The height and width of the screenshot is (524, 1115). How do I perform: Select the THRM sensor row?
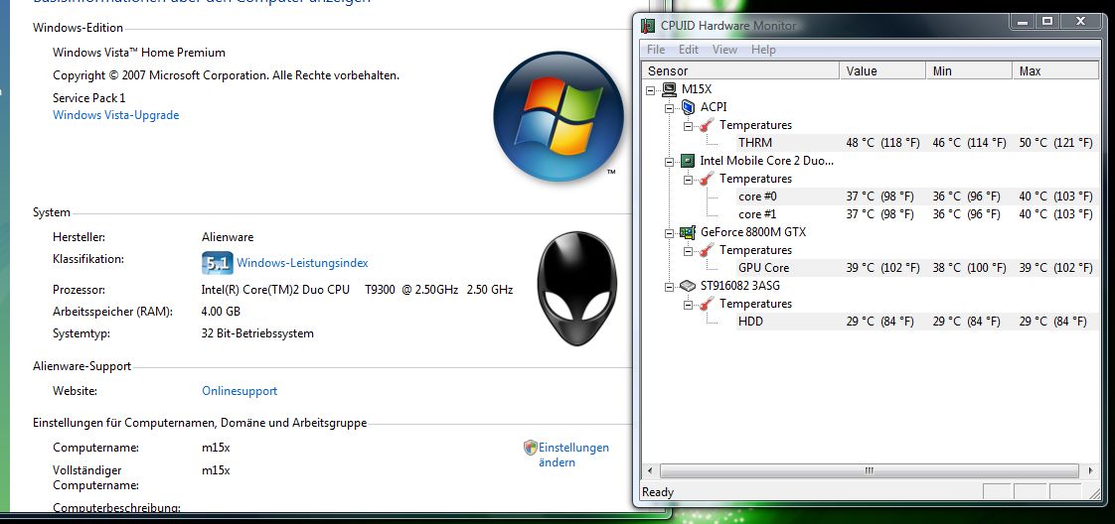click(916, 143)
